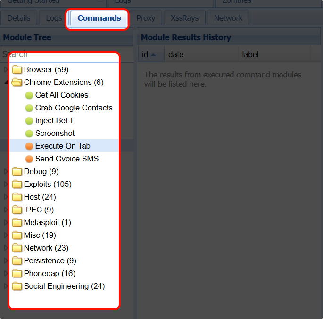
Task: Expand the Debug module folder arrow
Action: point(6,172)
